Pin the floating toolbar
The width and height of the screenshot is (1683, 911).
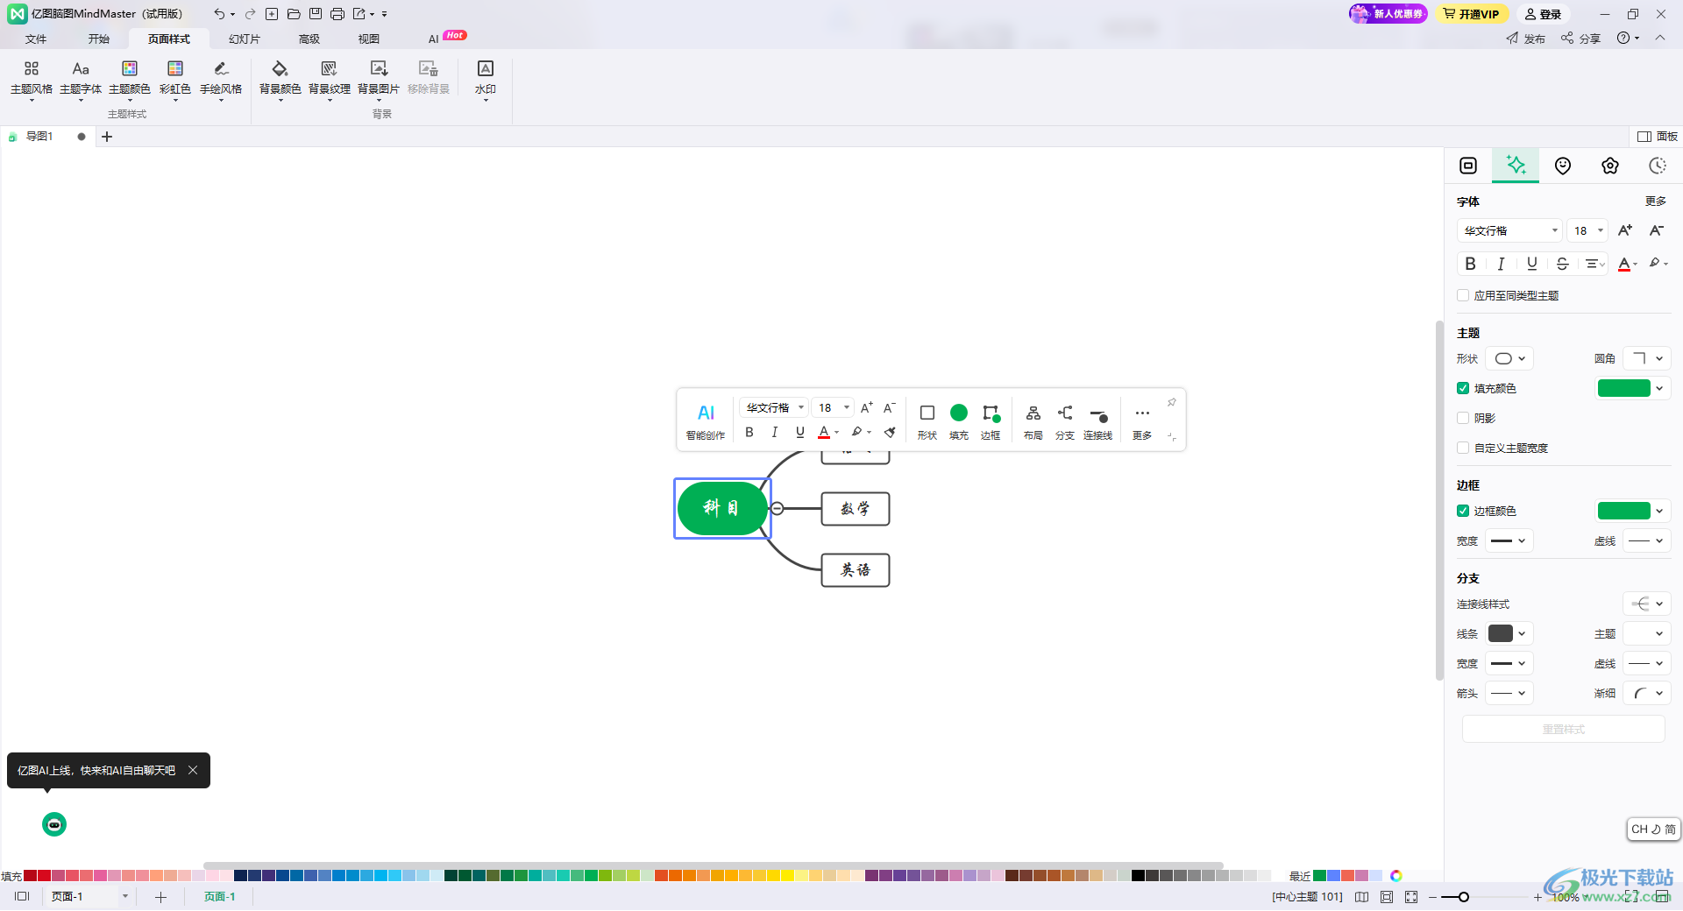(x=1172, y=402)
